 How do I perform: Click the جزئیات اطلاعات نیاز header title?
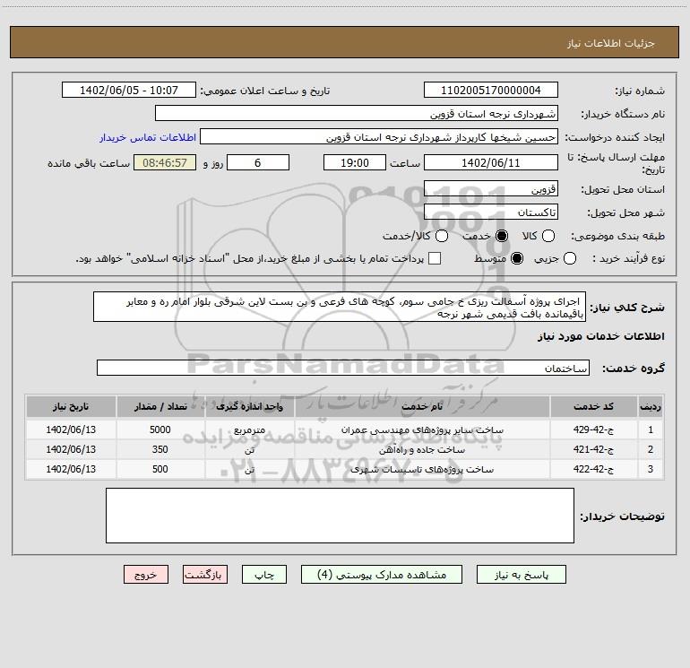pos(611,43)
